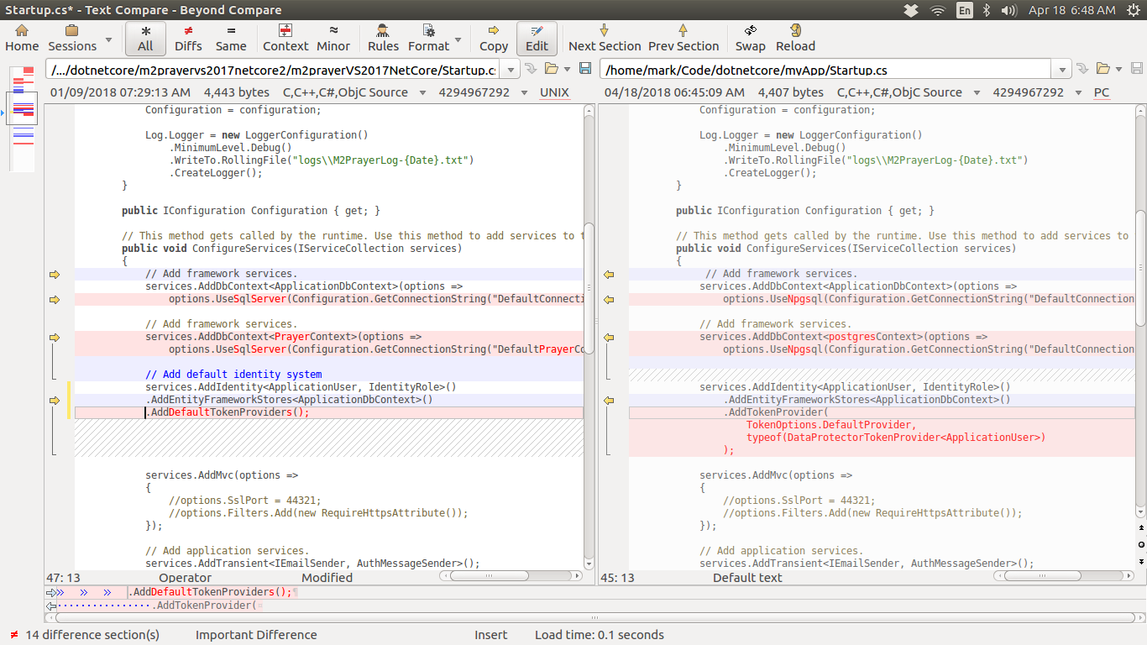Open the Sessions dropdown arrow
Screen dimensions: 1147x645
[x=107, y=39]
